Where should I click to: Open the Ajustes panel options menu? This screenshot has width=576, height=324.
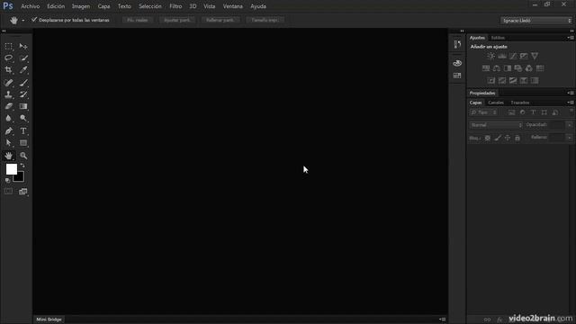coord(571,38)
